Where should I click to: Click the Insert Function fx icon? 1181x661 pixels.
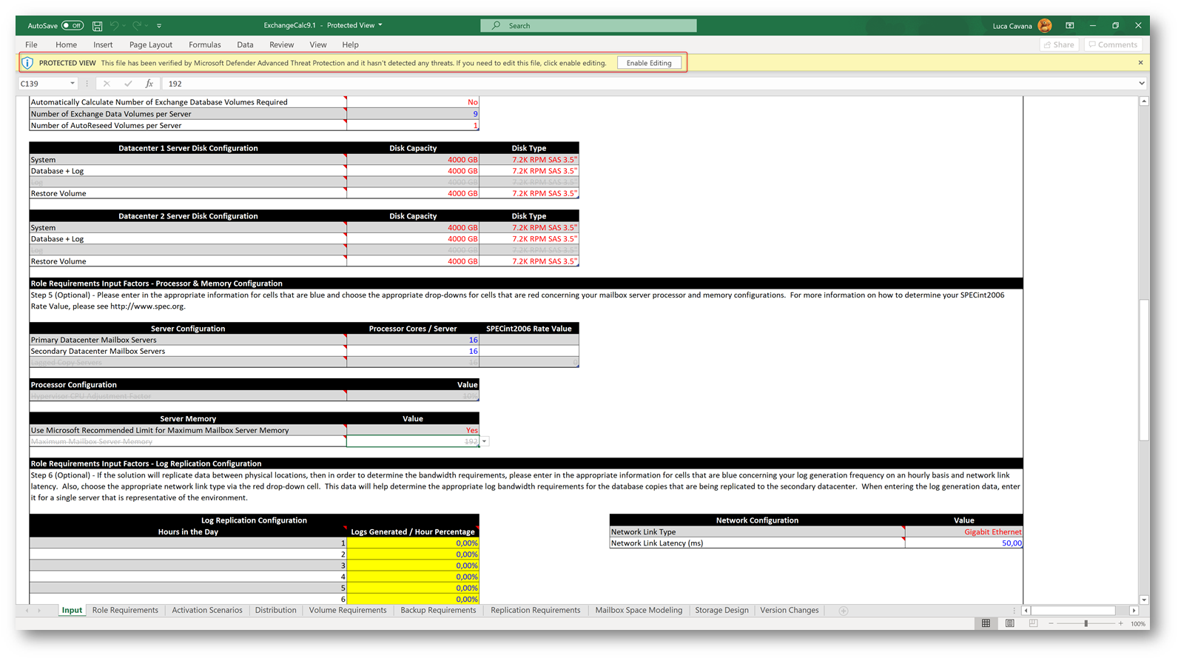(149, 84)
